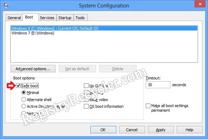This screenshot has height=139, width=208.
Task: Enable the Base video checkbox
Action: [86, 99]
